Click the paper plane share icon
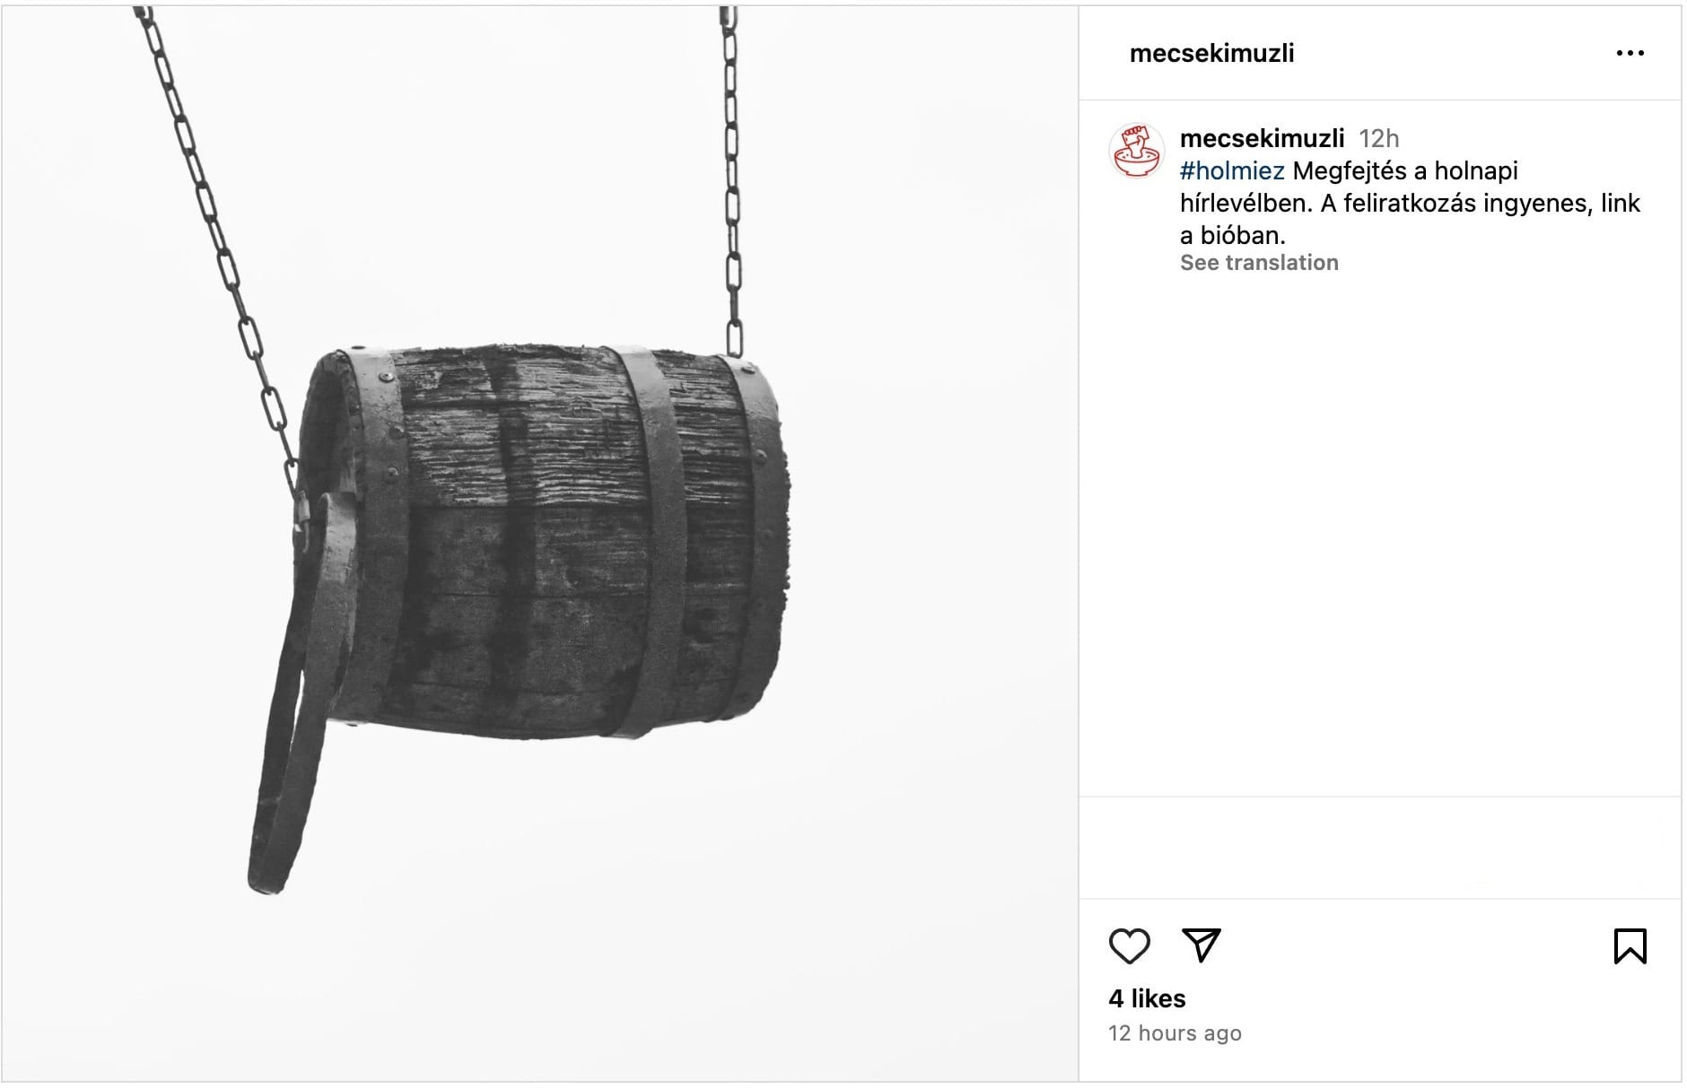 pyautogui.click(x=1201, y=945)
